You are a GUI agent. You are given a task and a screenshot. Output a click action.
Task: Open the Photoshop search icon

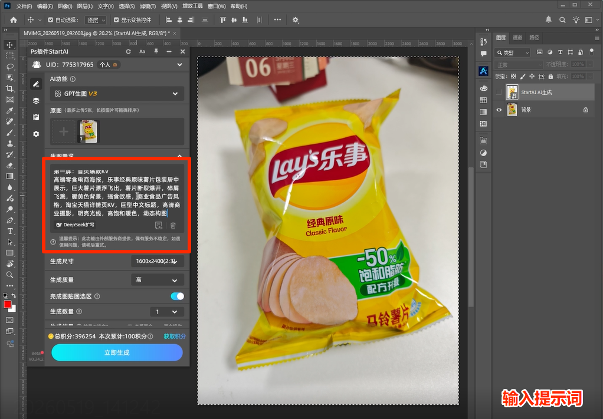click(x=562, y=20)
